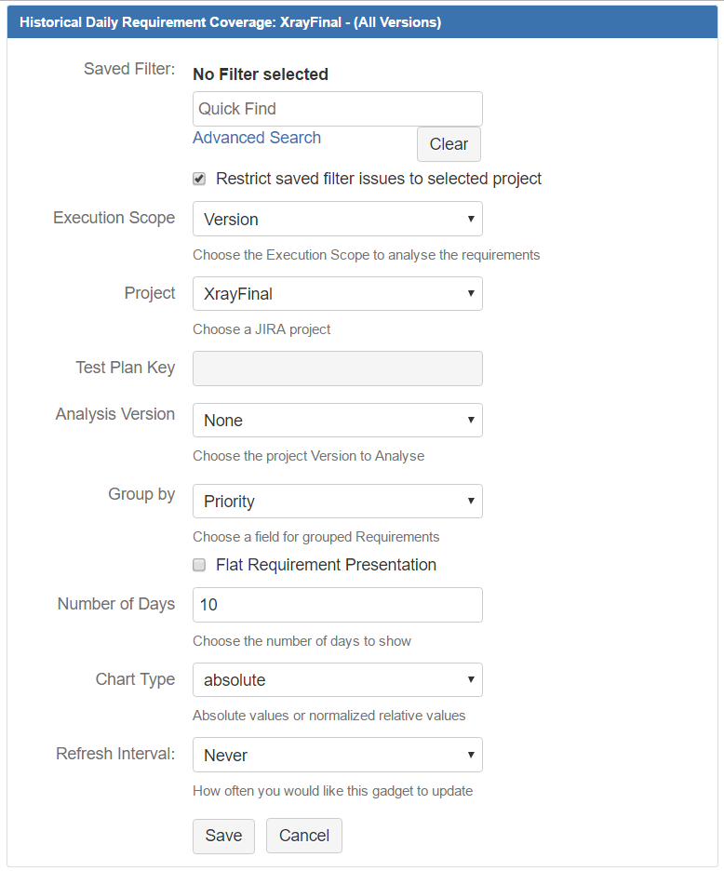This screenshot has width=724, height=871.
Task: Expand the Analysis Version dropdown
Action: coord(337,420)
